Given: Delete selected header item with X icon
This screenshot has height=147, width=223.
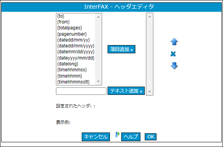Looking at the screenshot, I should click(173, 54).
